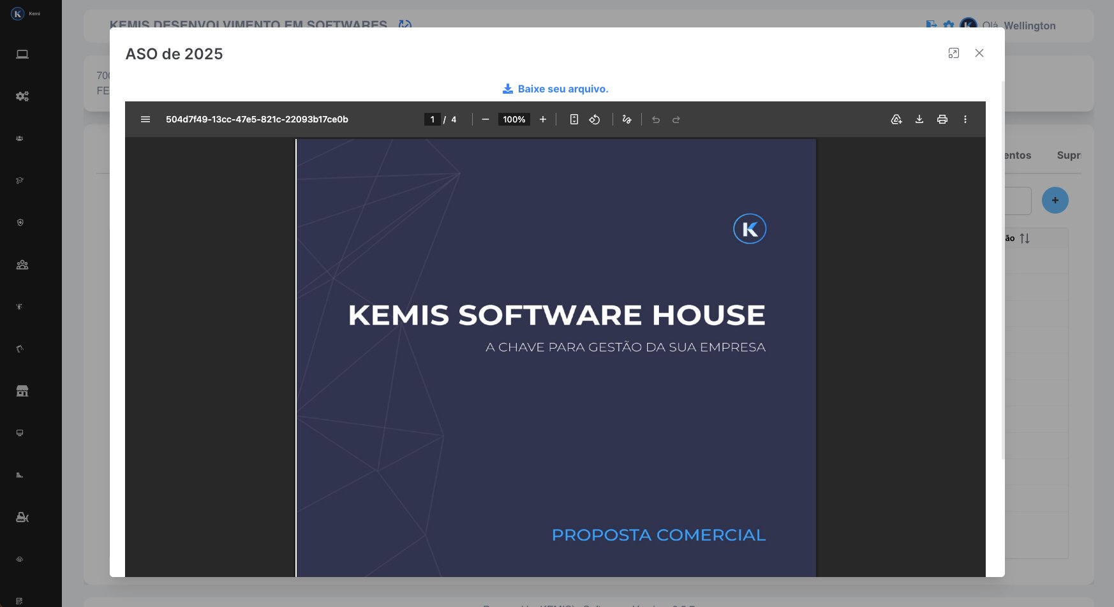Image resolution: width=1114 pixels, height=607 pixels.
Task: Click the blue plus add button
Action: tap(1055, 200)
